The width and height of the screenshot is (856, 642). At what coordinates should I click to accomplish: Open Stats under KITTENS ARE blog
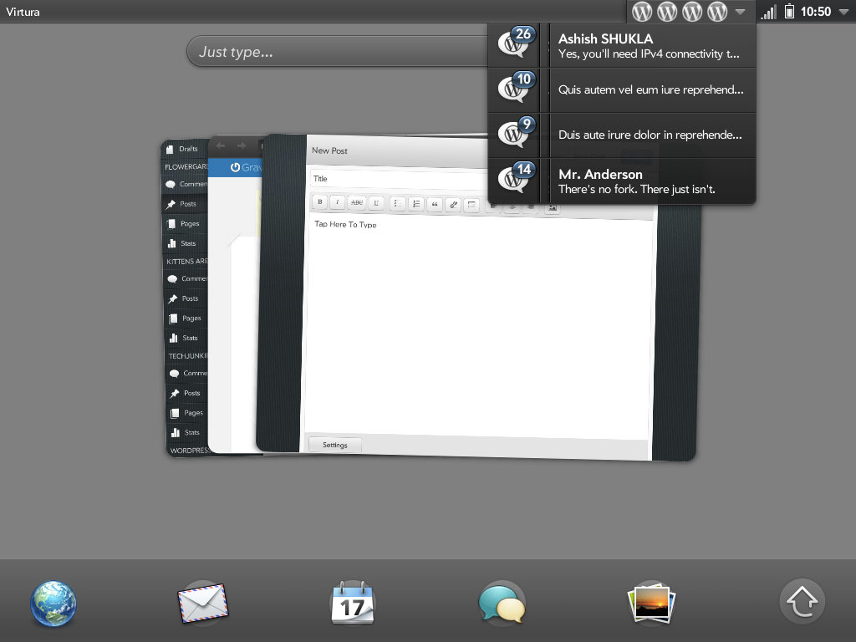pyautogui.click(x=188, y=338)
